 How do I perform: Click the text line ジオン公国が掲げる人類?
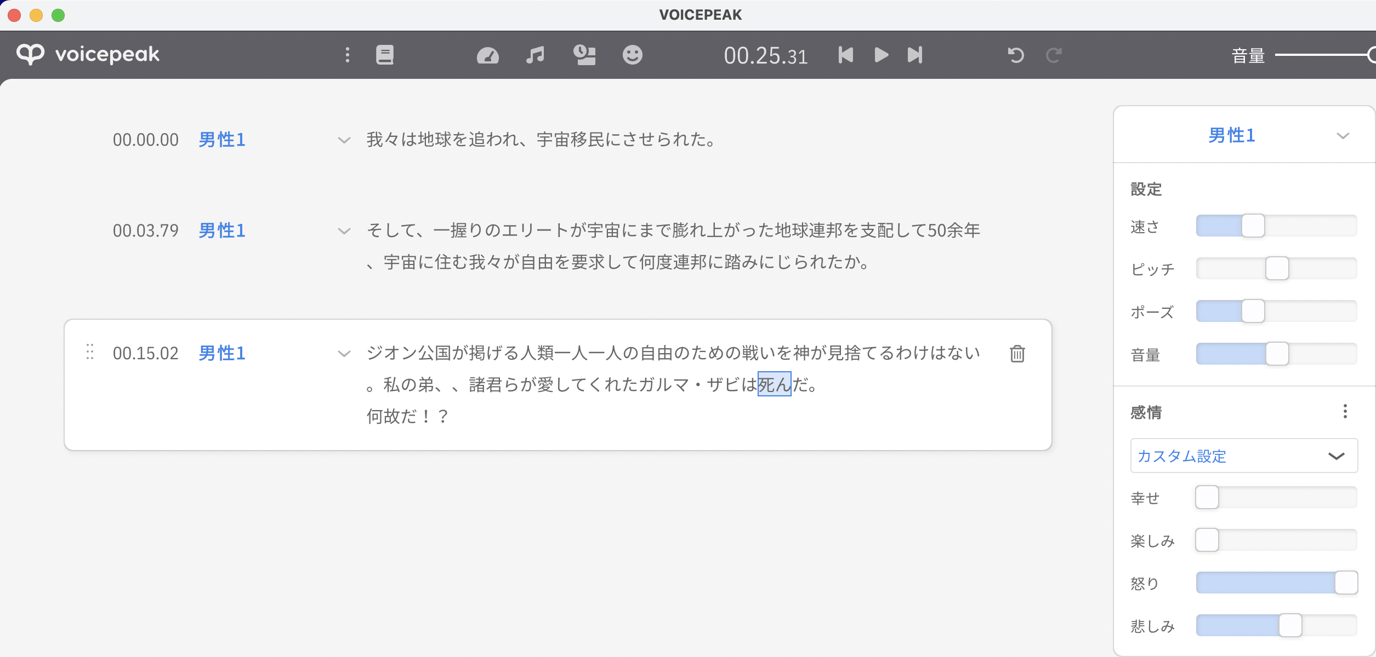pos(673,353)
